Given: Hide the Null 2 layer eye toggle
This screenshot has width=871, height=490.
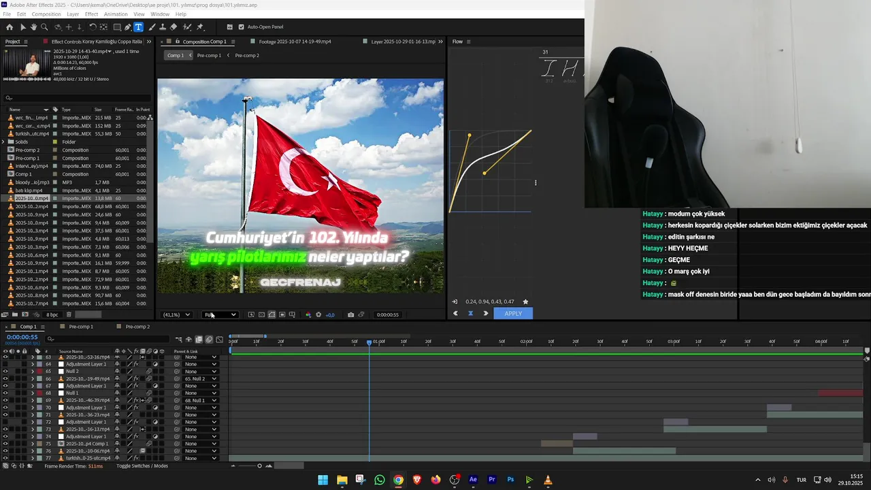Looking at the screenshot, I should 5,372.
